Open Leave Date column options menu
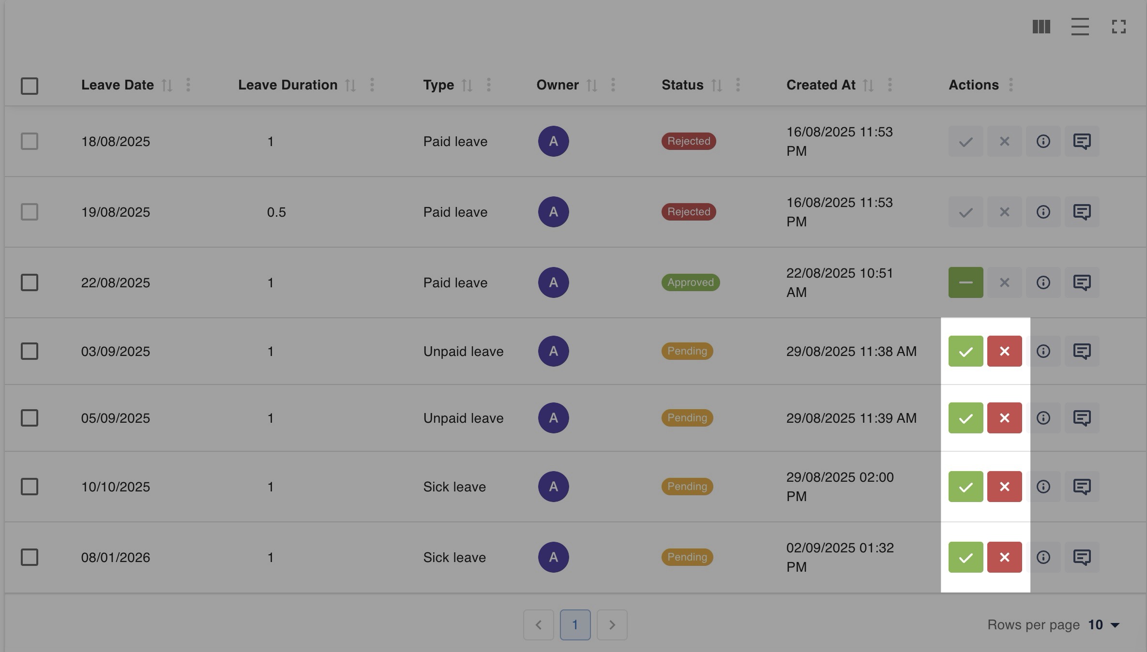This screenshot has width=1147, height=652. pyautogui.click(x=188, y=85)
